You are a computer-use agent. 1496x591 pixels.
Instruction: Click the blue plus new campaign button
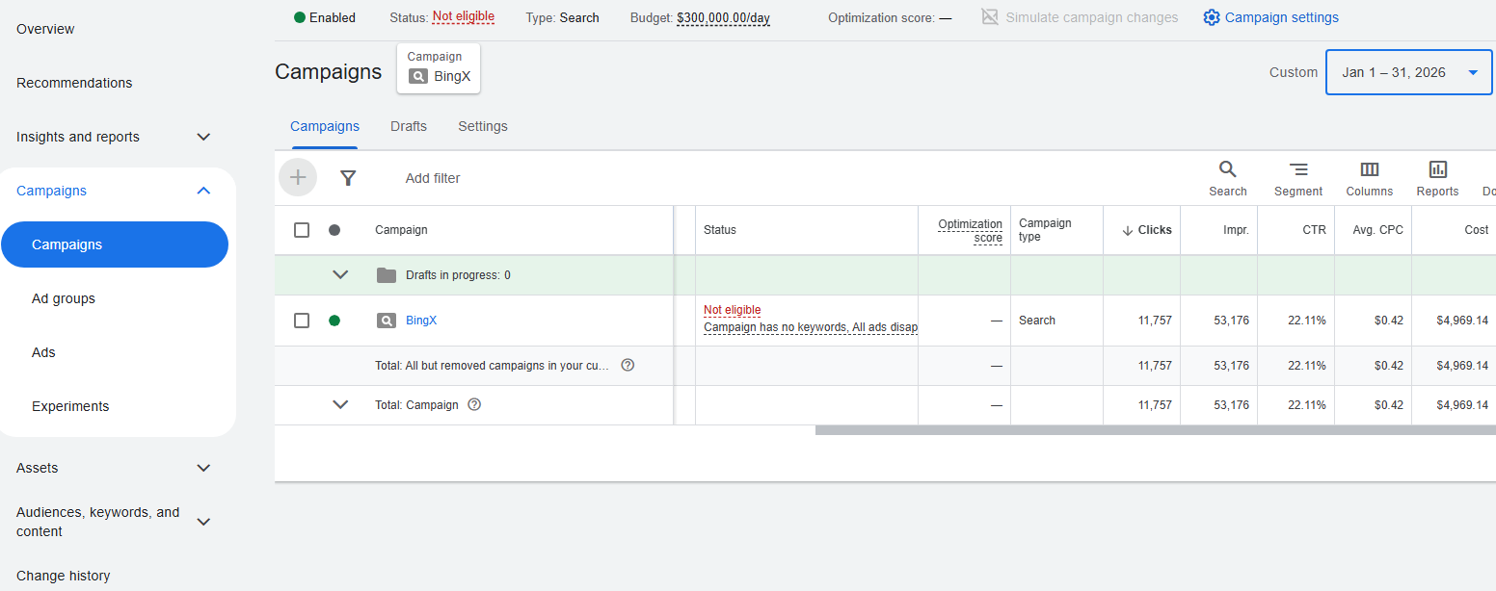(298, 177)
